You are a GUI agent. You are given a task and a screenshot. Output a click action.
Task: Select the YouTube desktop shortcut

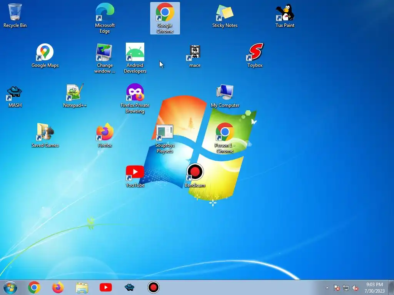[x=135, y=176]
